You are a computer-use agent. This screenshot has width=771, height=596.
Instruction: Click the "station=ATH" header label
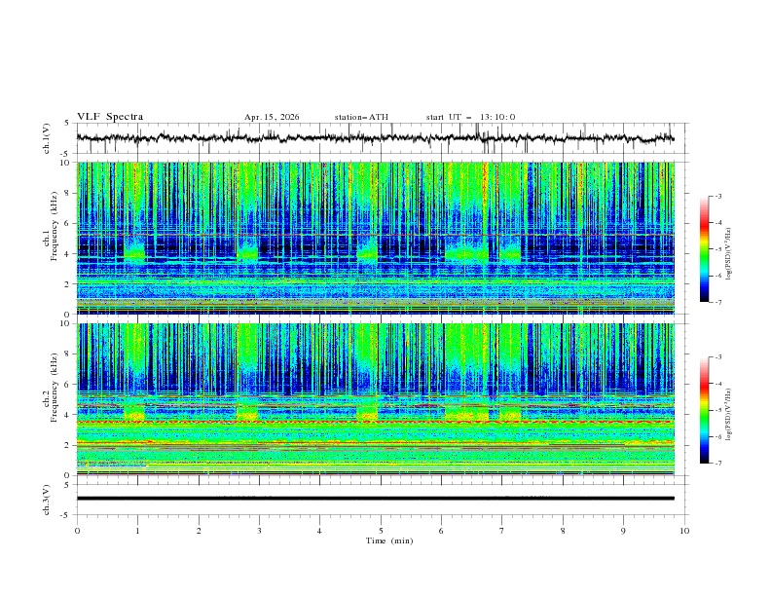[x=361, y=117]
